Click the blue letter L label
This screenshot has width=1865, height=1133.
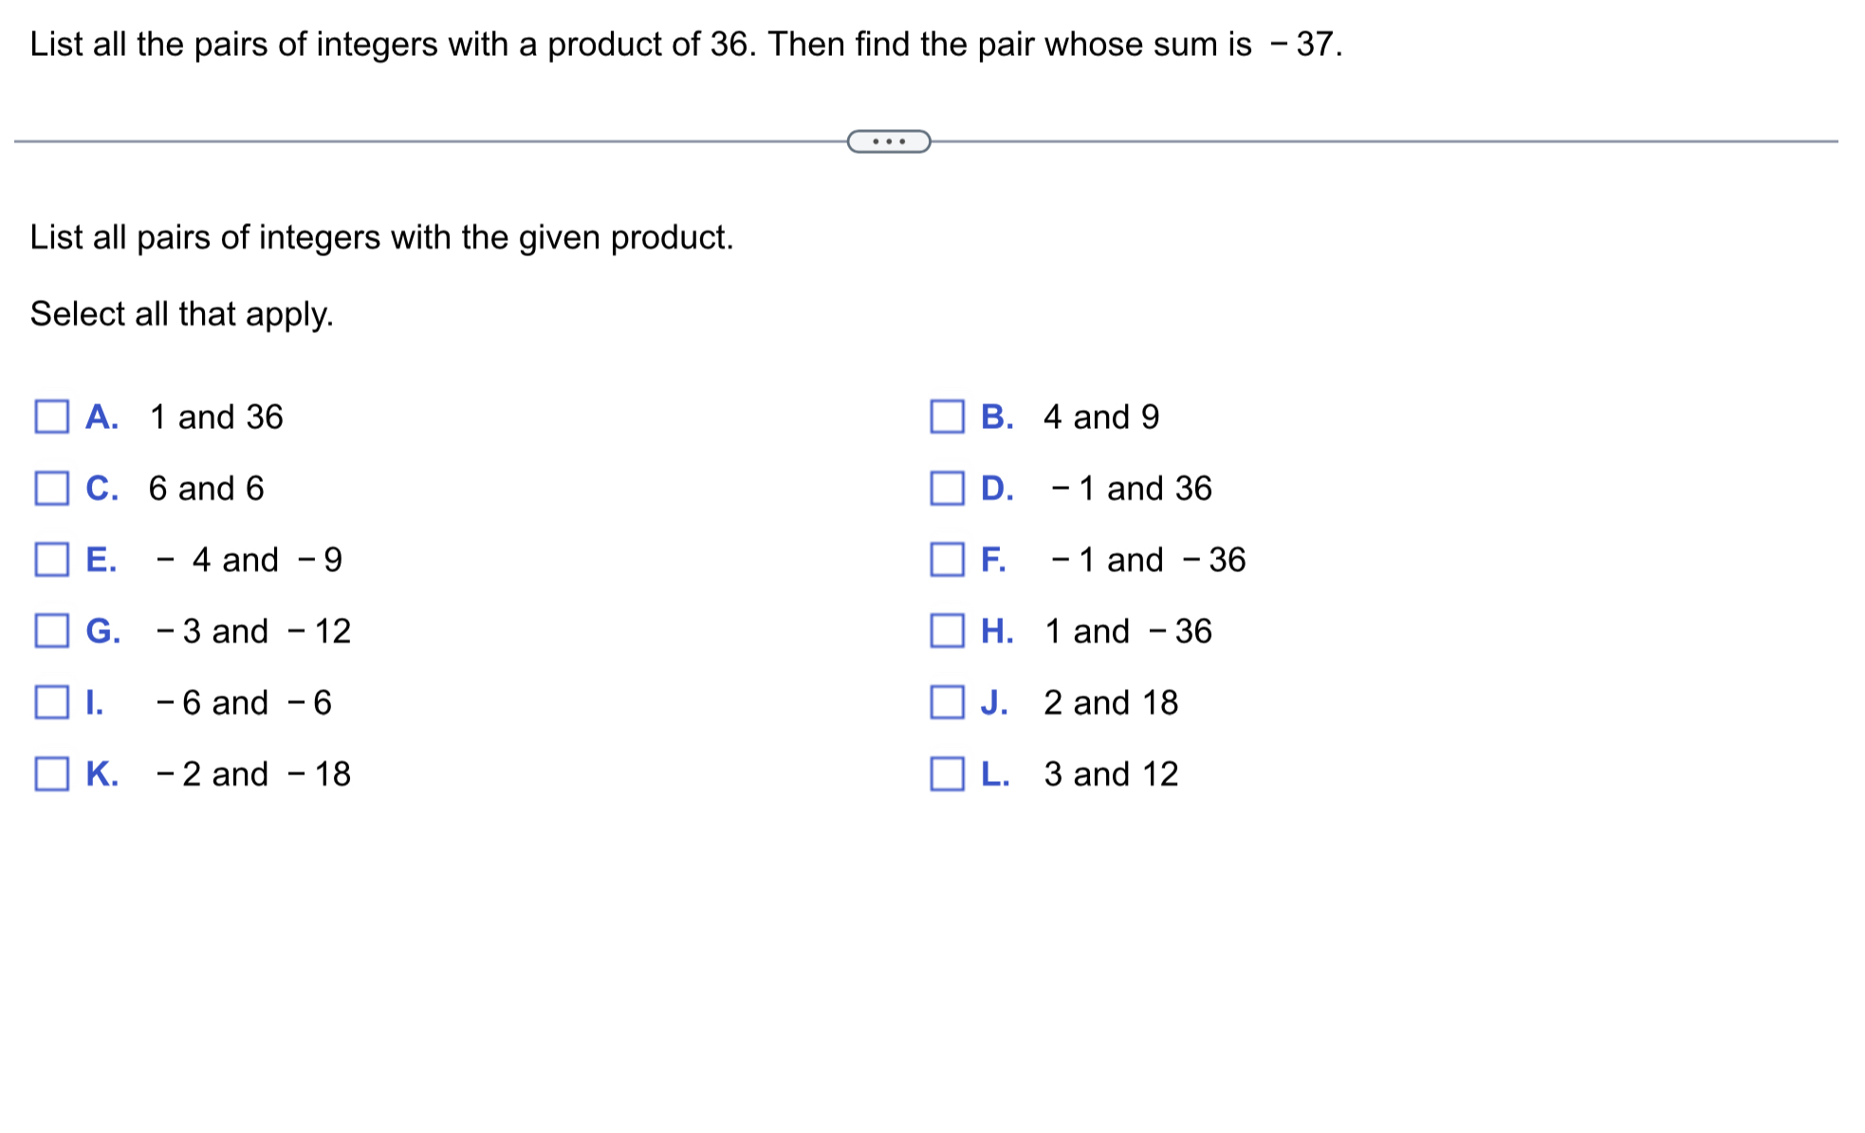[x=995, y=774]
